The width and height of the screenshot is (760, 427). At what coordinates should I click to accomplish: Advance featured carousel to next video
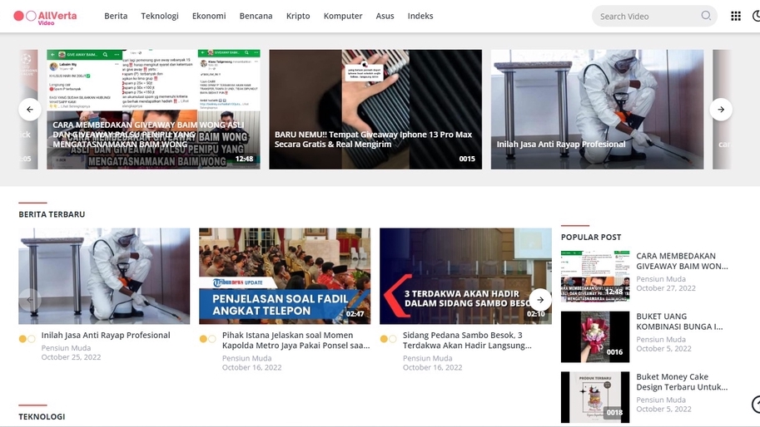point(721,110)
